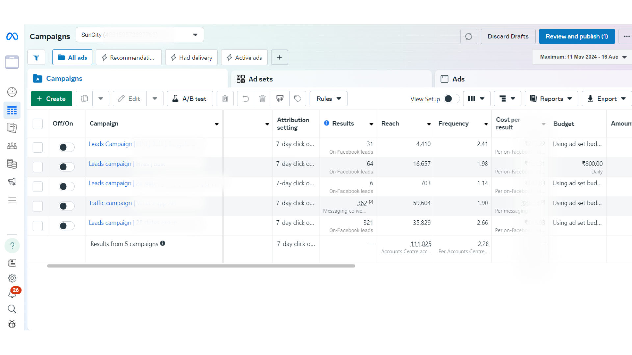Toggle the View Setup switch
The width and height of the screenshot is (632, 355).
(451, 99)
